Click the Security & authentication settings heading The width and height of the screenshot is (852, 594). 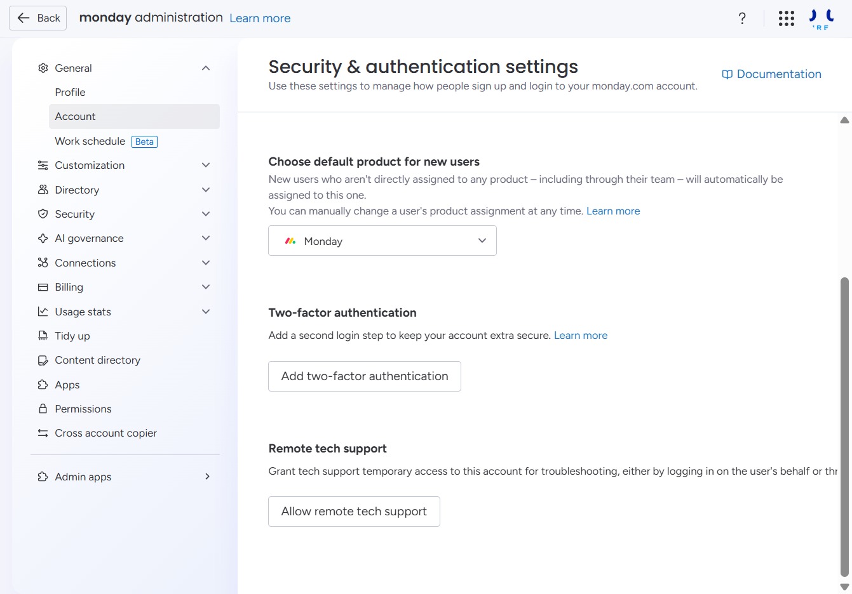(423, 67)
